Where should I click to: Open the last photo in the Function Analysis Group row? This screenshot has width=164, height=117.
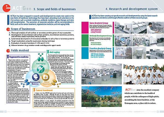(155, 53)
